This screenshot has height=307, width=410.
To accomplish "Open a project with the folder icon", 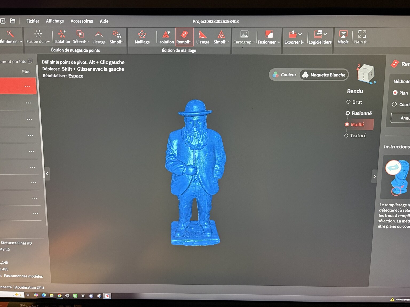I will 13,21.
